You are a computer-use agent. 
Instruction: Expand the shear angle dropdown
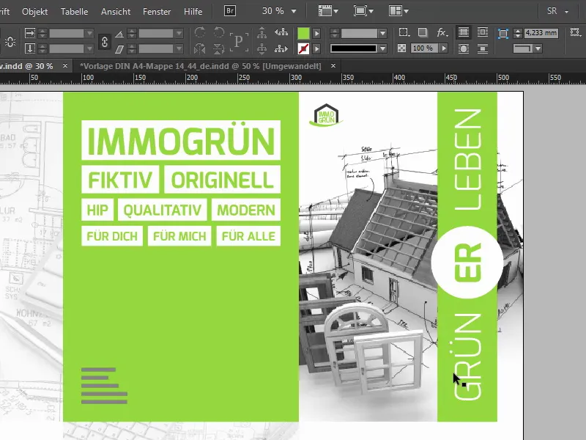click(179, 48)
